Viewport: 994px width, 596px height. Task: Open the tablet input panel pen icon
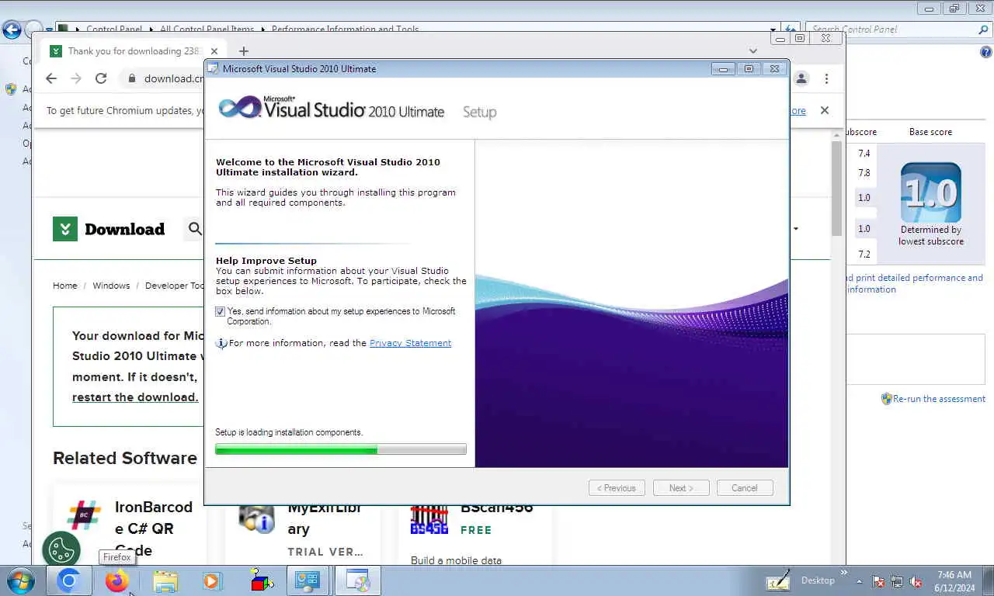pos(778,580)
